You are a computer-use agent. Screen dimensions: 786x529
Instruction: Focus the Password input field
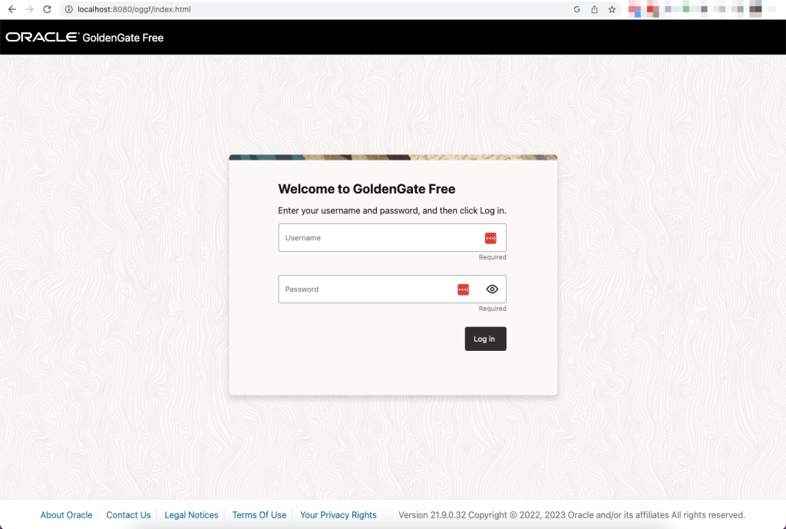[x=365, y=289]
